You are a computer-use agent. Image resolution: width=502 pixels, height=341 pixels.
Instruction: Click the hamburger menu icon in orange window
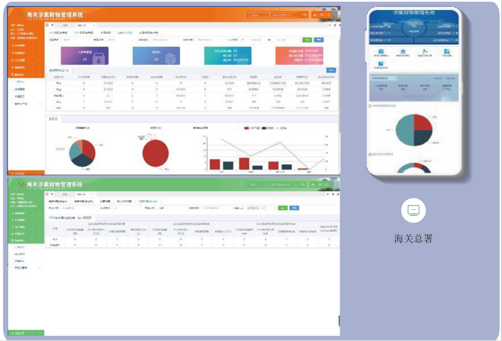47,25
